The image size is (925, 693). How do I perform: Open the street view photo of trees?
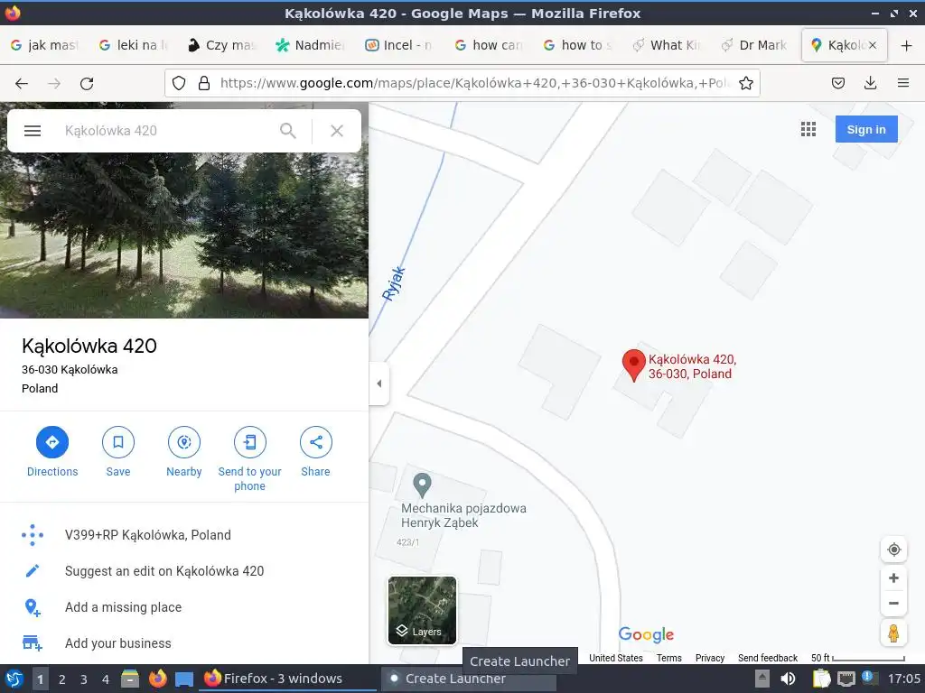[184, 236]
